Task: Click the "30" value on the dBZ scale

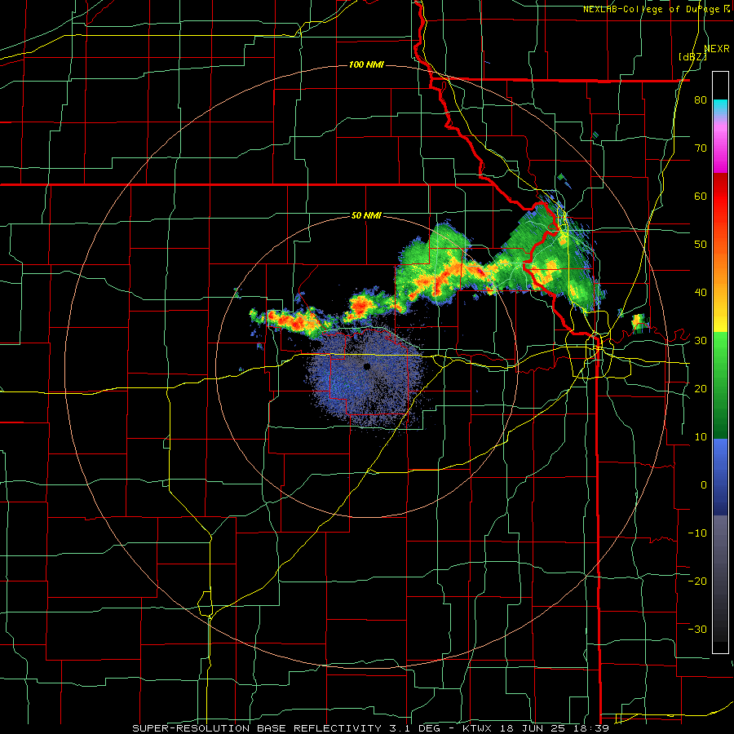Action: tap(701, 341)
